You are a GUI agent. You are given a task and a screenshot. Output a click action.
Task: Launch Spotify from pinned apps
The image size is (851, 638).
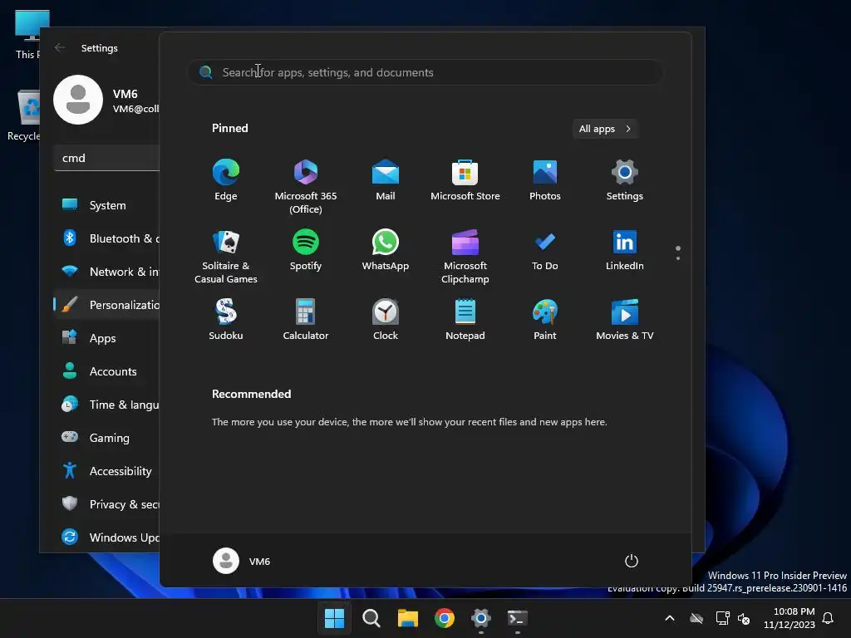[306, 251]
